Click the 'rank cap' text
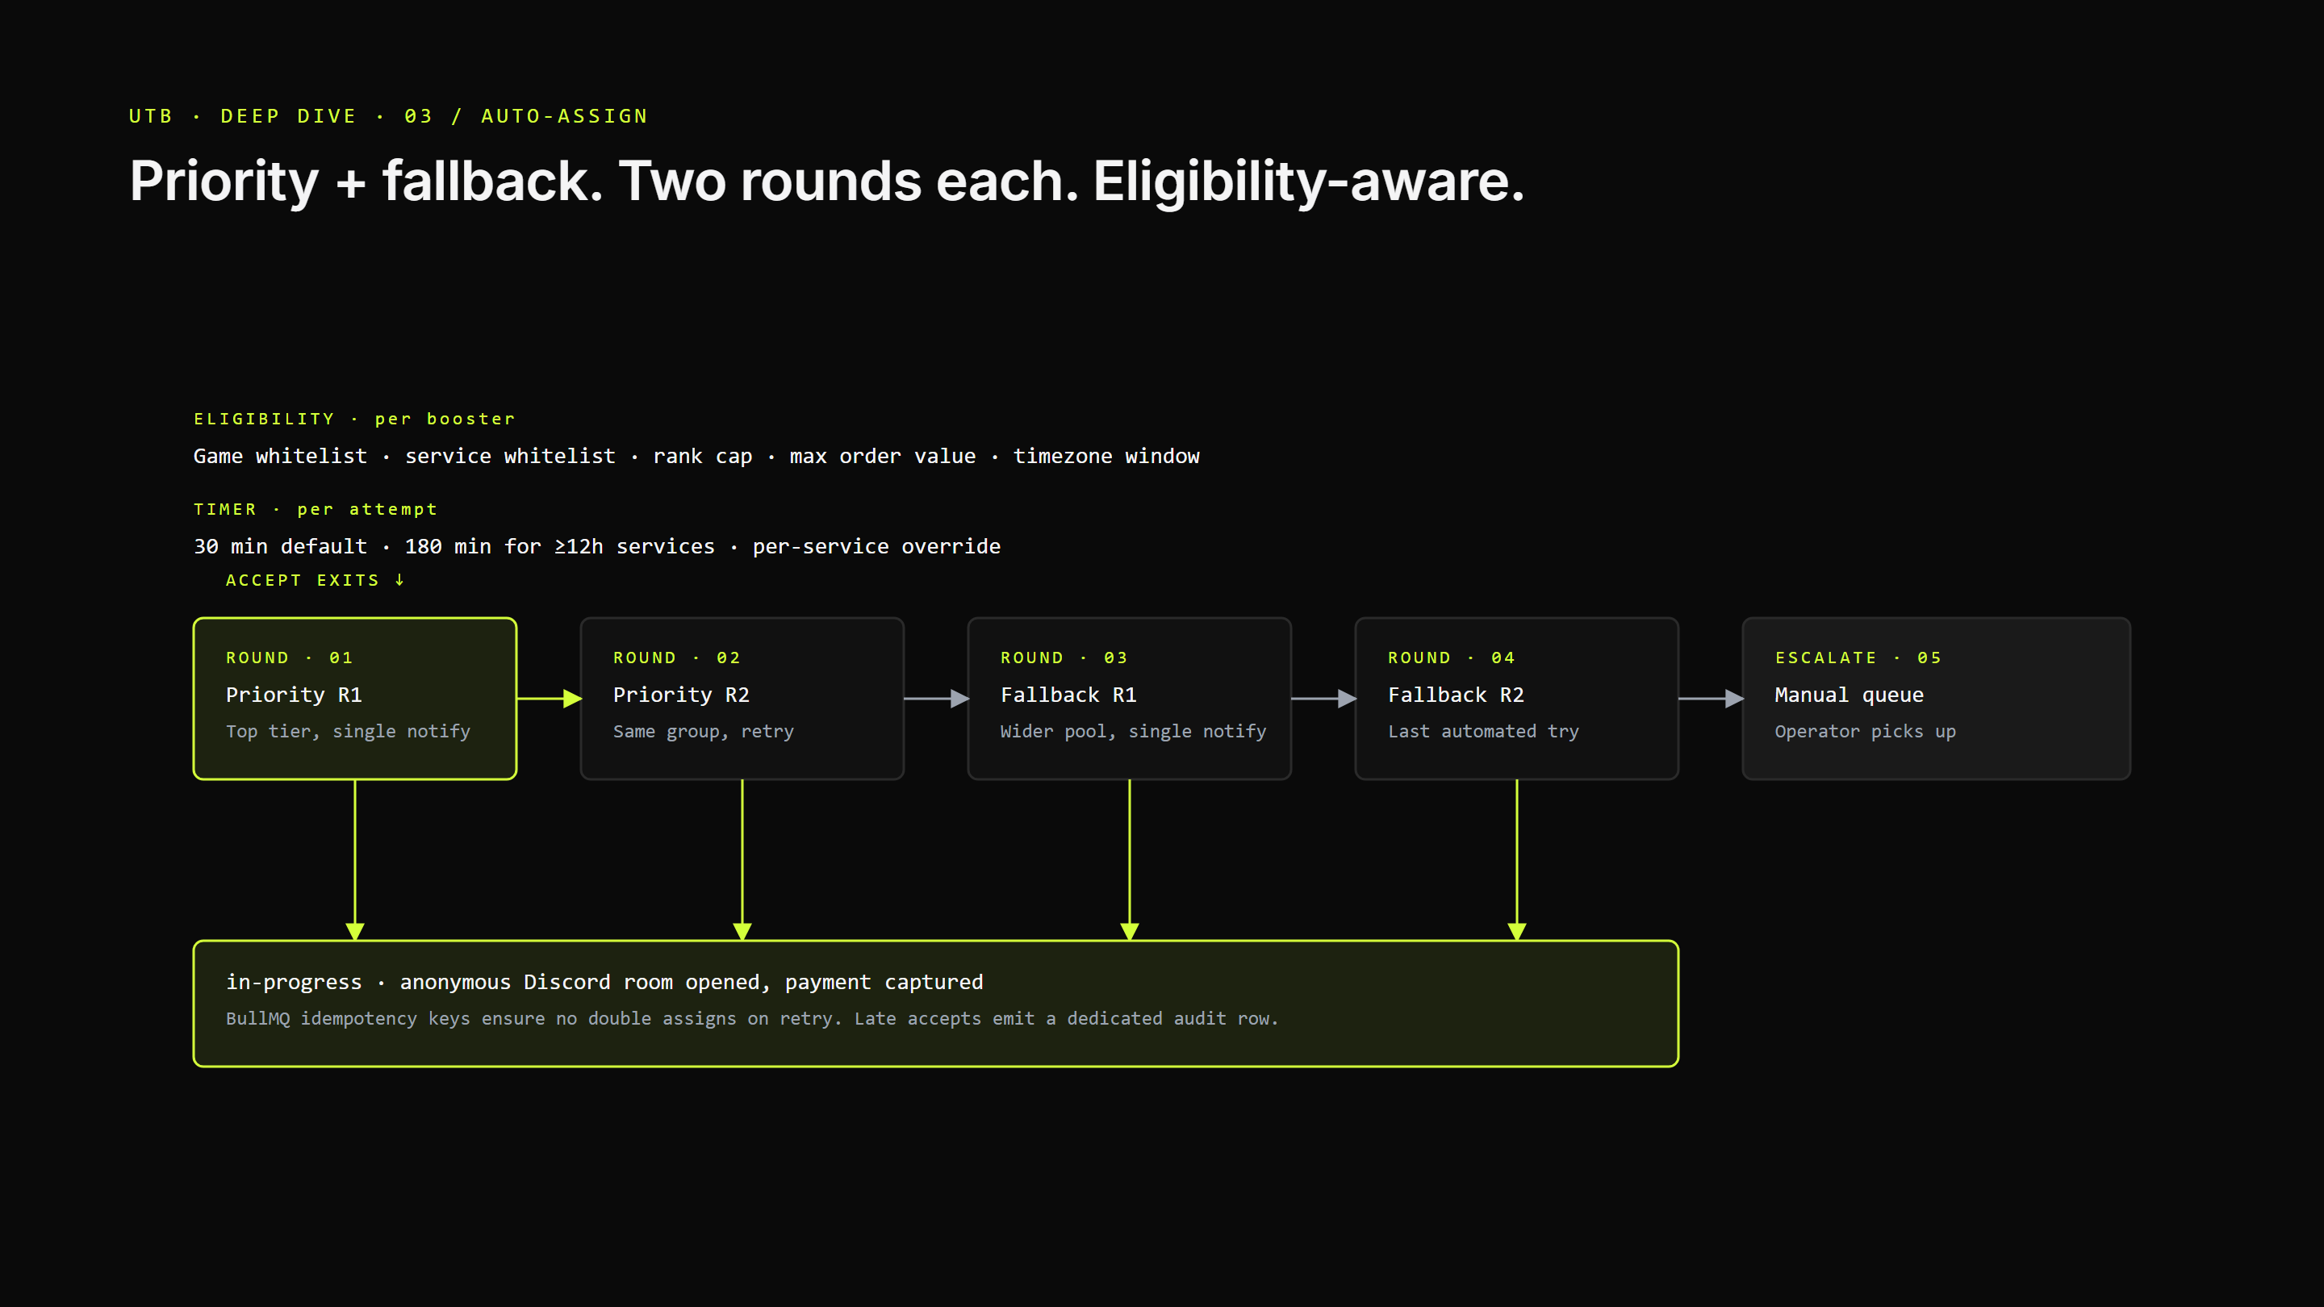 click(x=703, y=457)
